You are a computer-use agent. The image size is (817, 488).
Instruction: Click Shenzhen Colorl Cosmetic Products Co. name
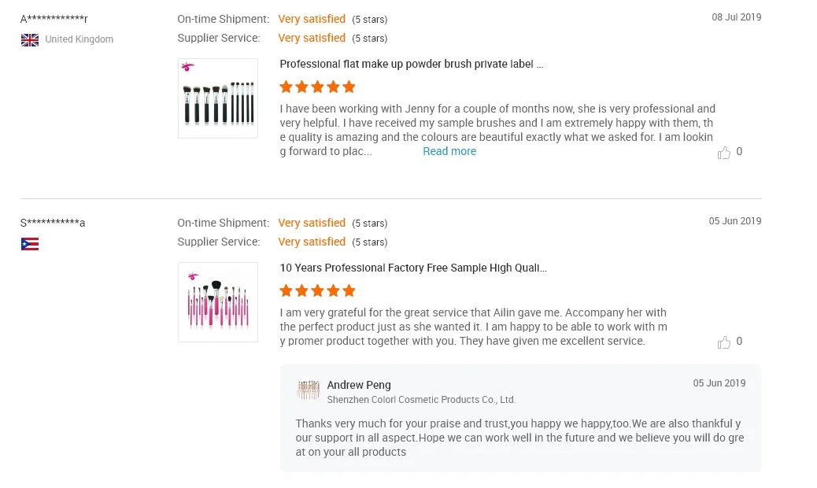coord(421,400)
